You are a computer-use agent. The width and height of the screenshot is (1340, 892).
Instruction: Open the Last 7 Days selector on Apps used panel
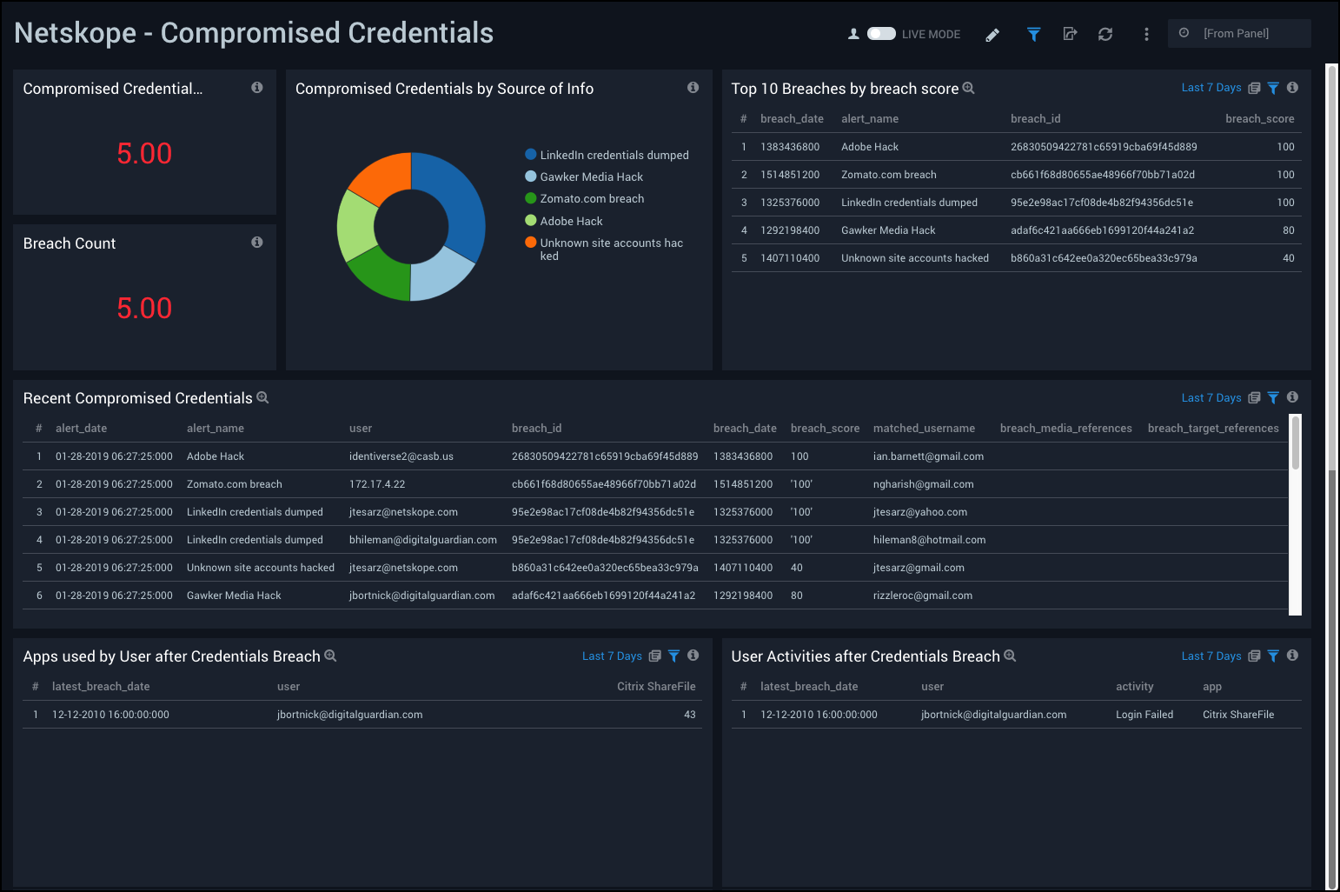pos(612,656)
